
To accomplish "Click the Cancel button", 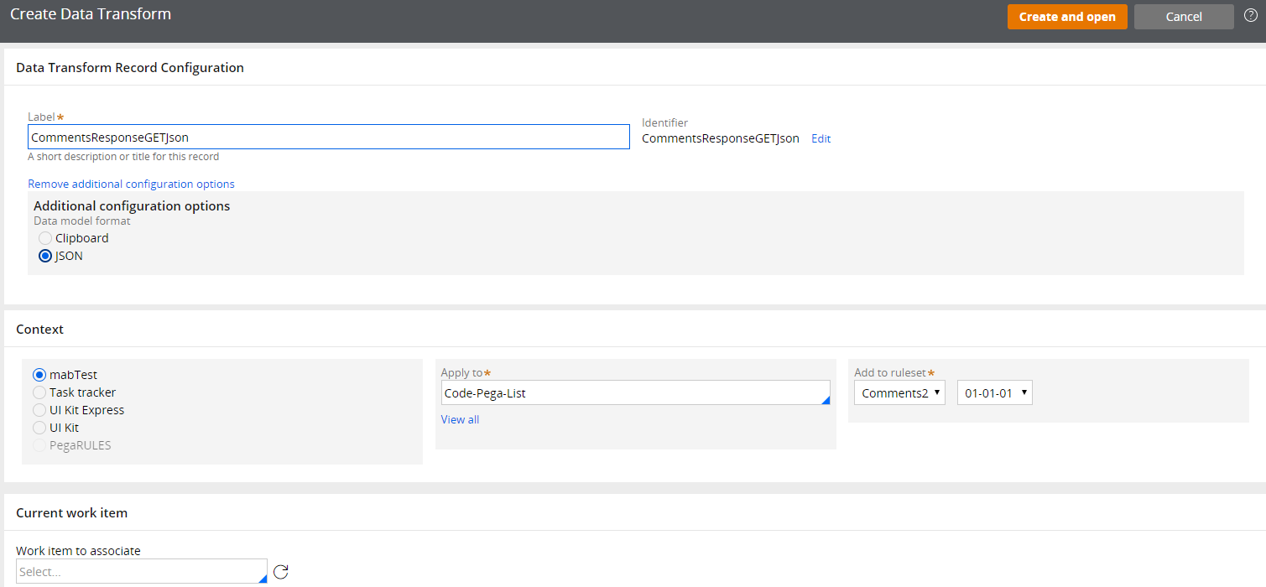I will coord(1183,17).
